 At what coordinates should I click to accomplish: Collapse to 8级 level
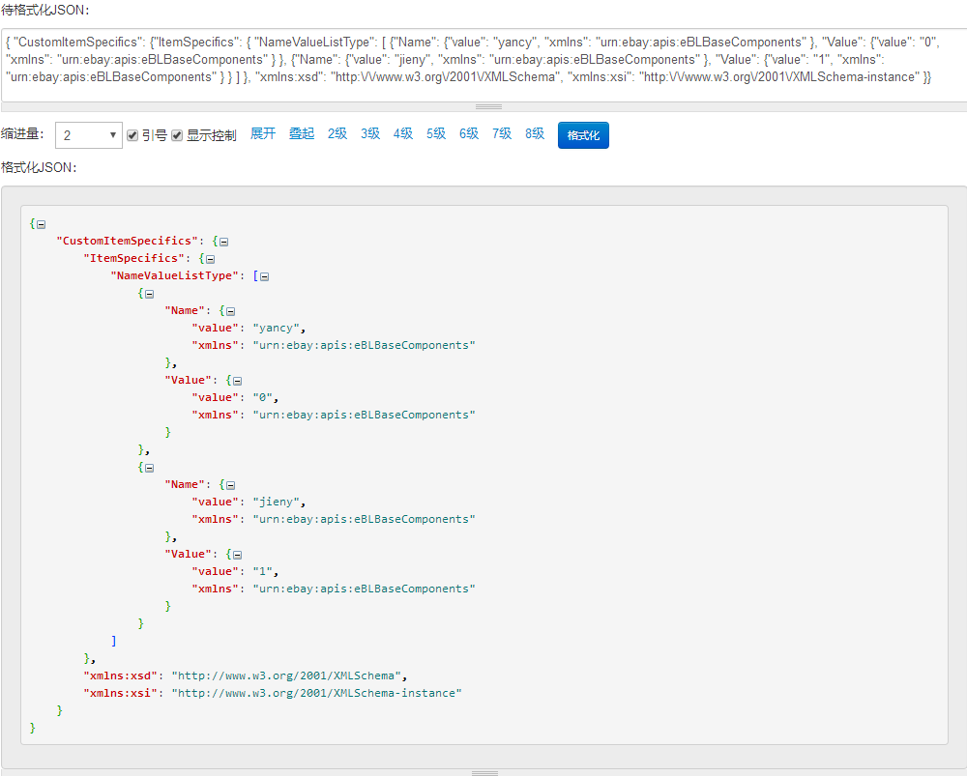535,133
